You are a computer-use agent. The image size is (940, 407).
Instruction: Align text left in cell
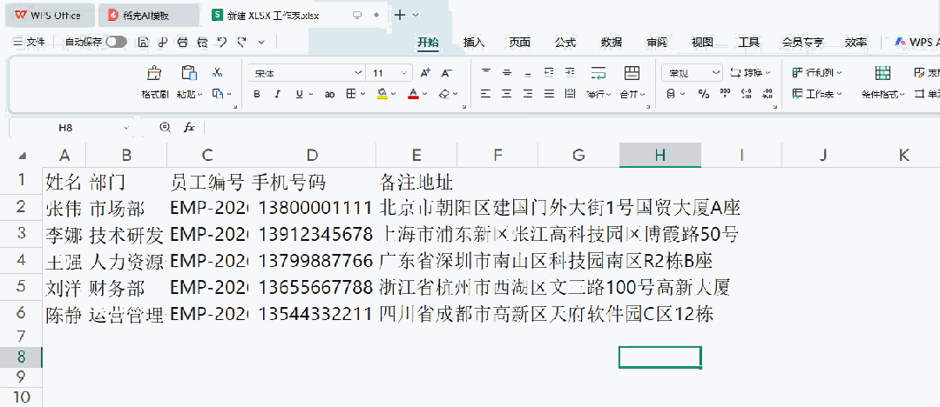pyautogui.click(x=486, y=93)
